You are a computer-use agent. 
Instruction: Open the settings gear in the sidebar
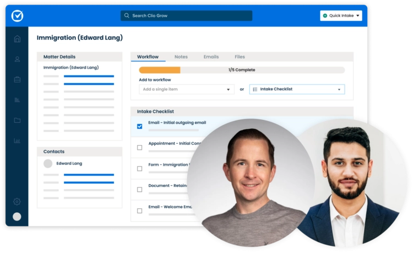pyautogui.click(x=17, y=202)
